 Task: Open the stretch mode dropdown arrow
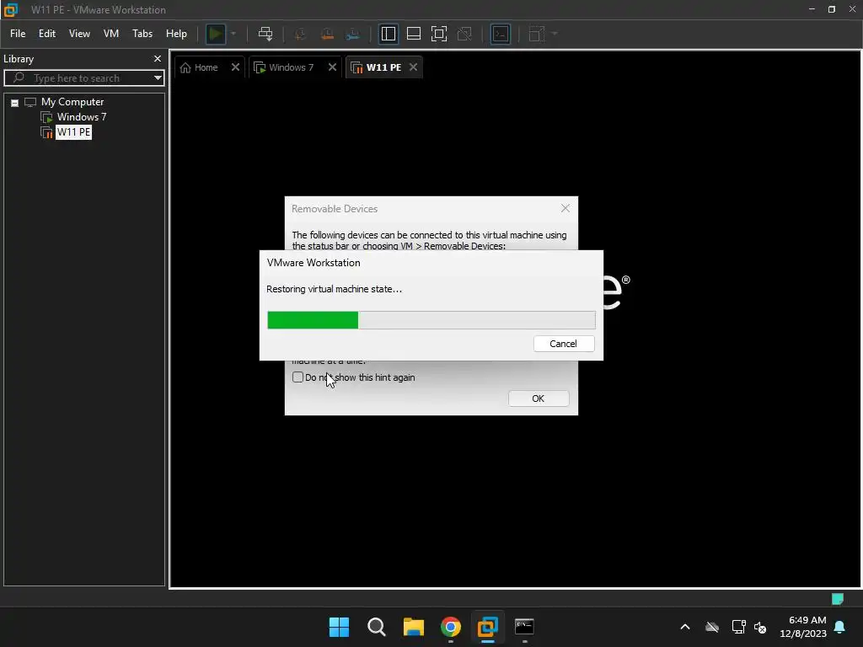click(555, 34)
